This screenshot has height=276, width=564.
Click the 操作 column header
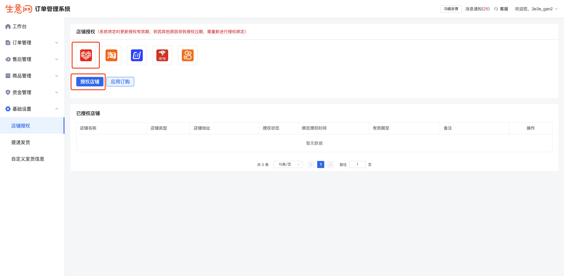pos(531,128)
